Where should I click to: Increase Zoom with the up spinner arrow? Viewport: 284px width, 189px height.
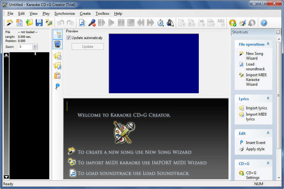35,45
